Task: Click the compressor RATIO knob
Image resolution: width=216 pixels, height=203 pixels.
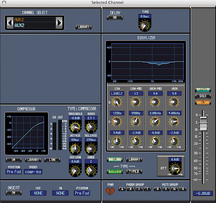Action: point(91,127)
